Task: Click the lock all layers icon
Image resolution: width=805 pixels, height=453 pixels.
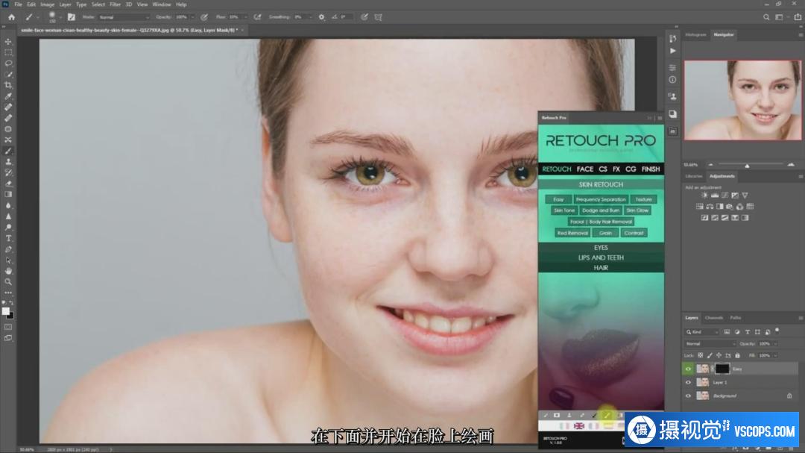Action: [738, 355]
